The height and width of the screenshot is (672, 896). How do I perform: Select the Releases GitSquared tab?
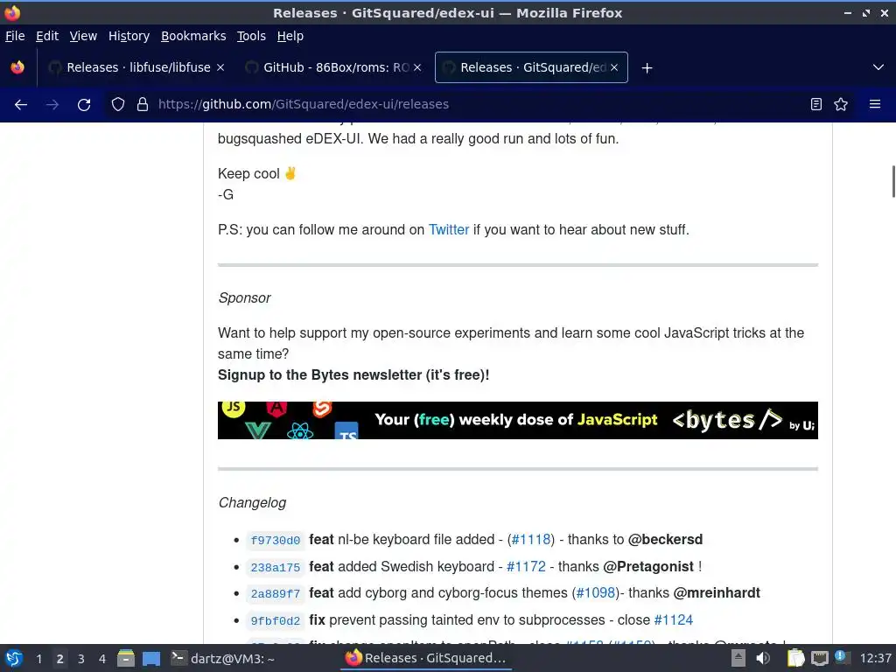pyautogui.click(x=531, y=67)
